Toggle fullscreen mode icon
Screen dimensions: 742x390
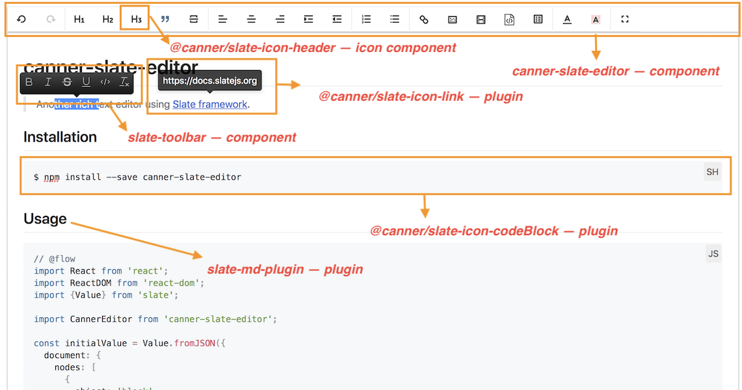point(625,19)
